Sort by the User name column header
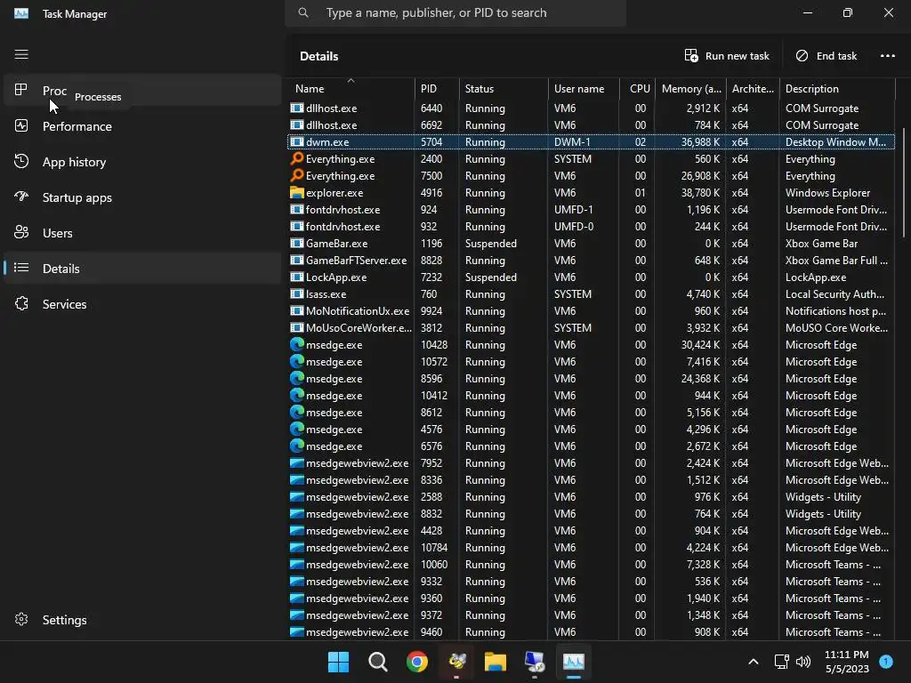This screenshot has height=683, width=911. [x=584, y=88]
